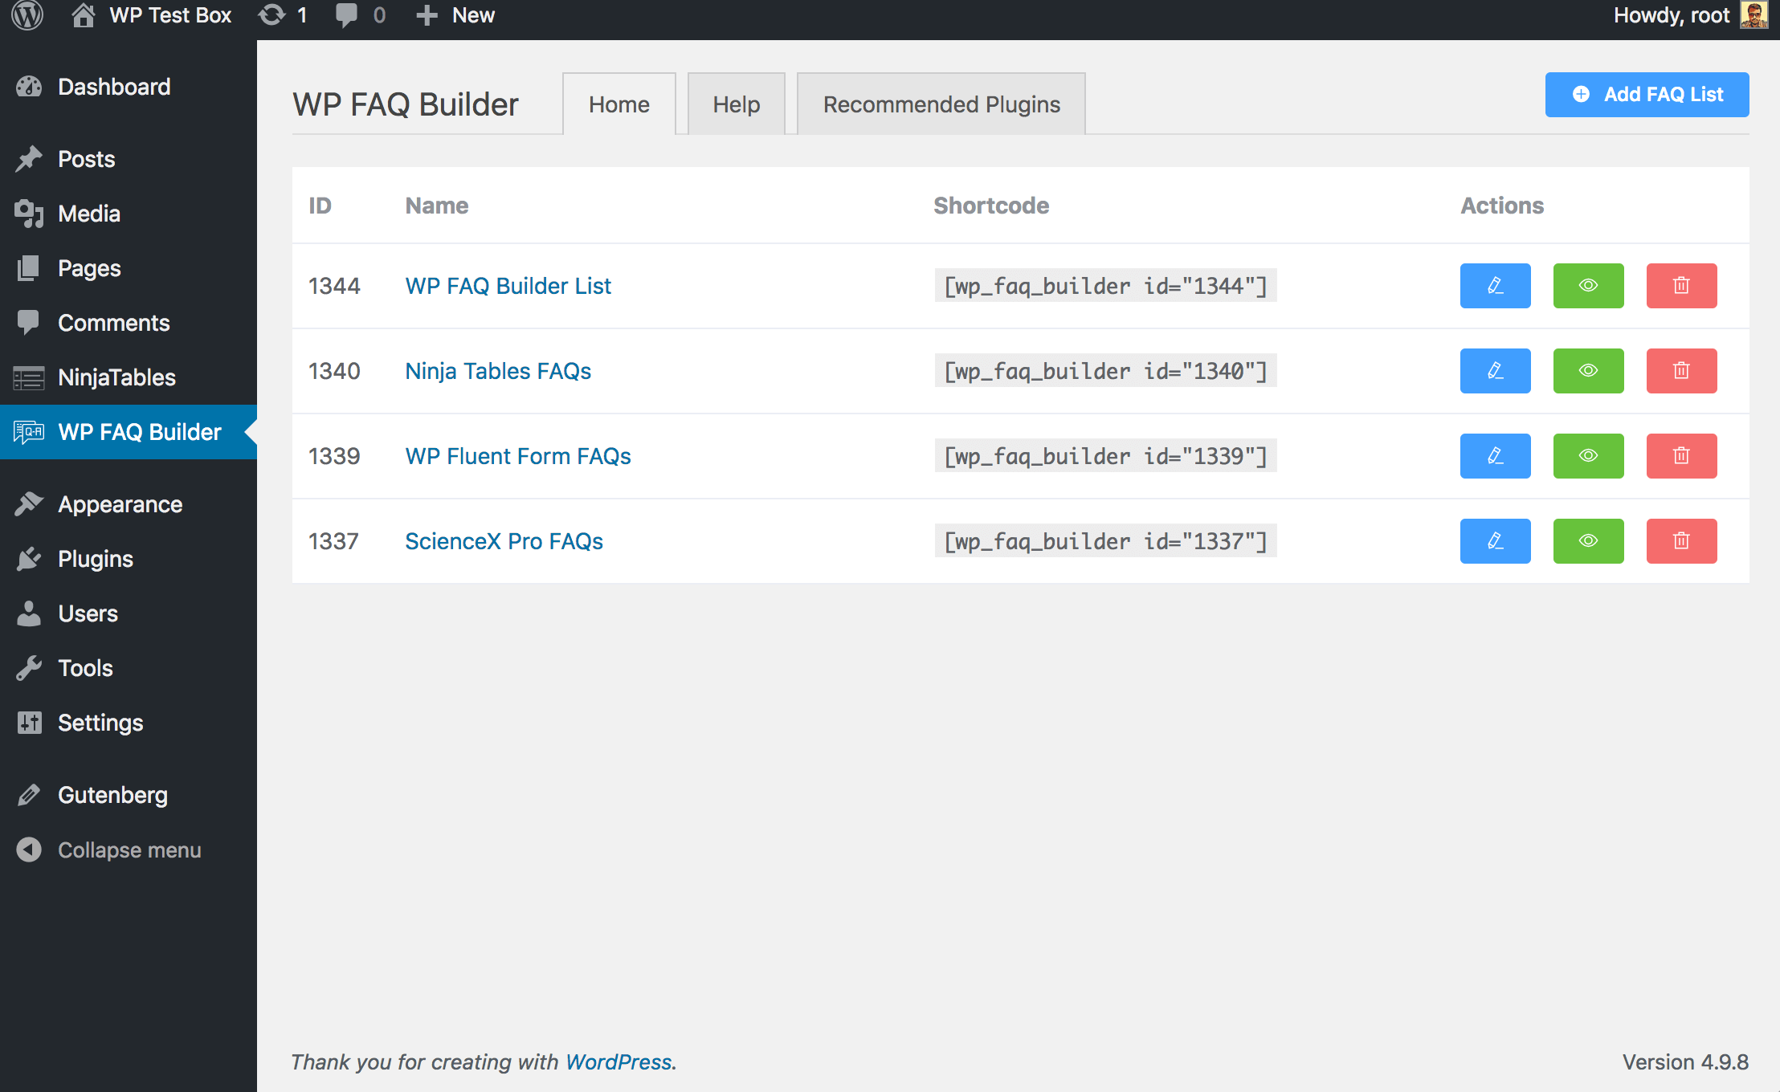Click the NinjaTables table icon

click(x=29, y=377)
